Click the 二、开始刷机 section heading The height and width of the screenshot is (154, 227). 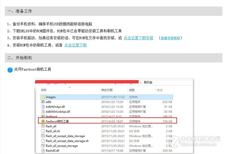tap(20, 58)
